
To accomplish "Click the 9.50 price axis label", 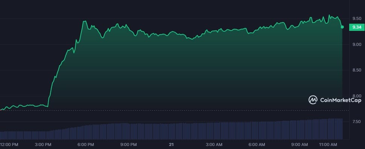I will tap(357, 19).
